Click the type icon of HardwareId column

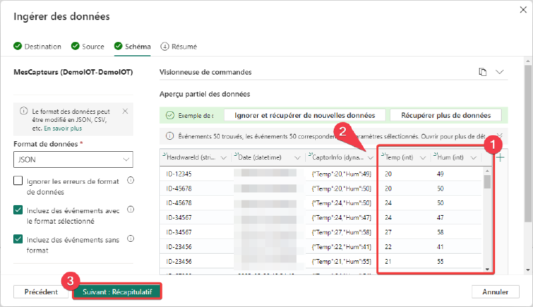[x=164, y=155]
